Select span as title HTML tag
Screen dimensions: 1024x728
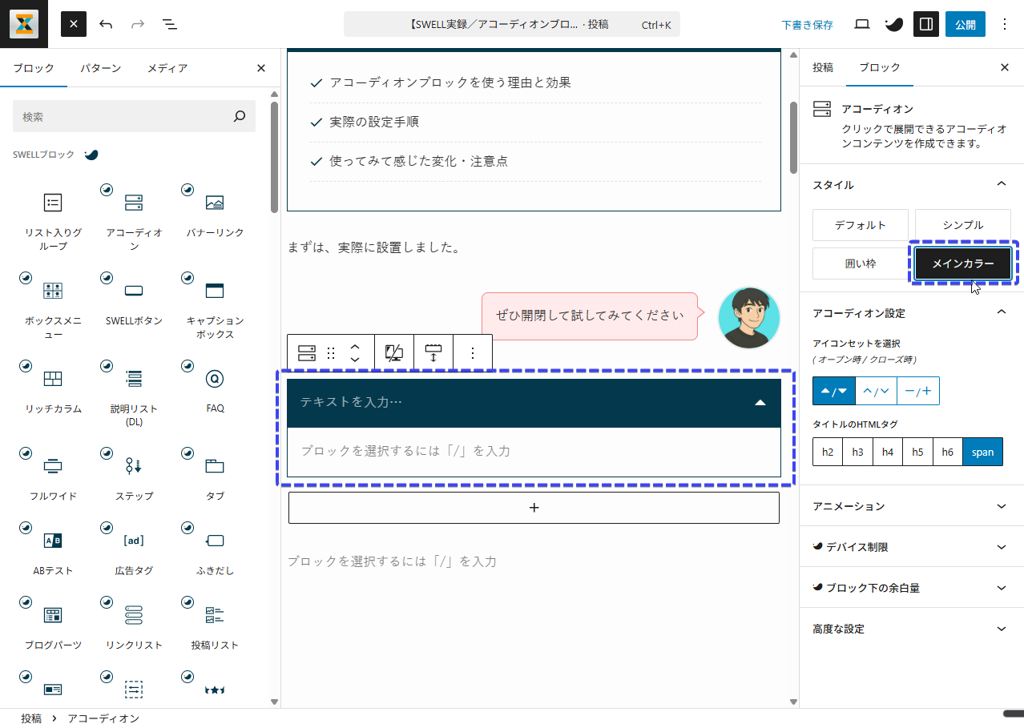click(x=982, y=452)
